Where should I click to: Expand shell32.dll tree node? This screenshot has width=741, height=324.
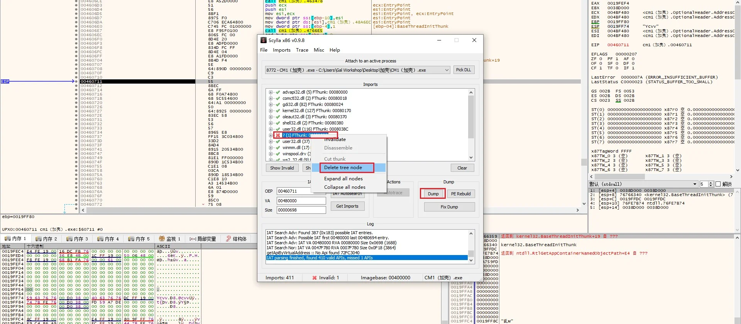pos(271,123)
